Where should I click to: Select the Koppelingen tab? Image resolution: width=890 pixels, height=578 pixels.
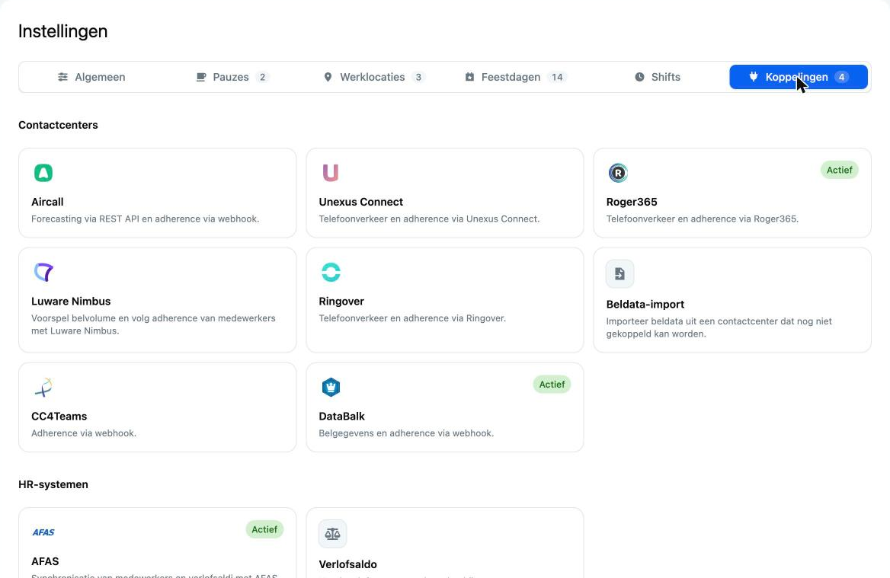[799, 77]
